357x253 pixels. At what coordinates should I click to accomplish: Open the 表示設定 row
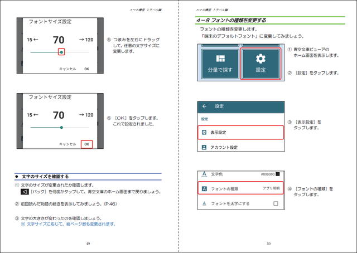[241, 133]
